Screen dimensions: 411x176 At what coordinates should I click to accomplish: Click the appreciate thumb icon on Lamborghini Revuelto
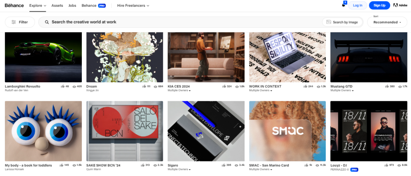(x=63, y=86)
